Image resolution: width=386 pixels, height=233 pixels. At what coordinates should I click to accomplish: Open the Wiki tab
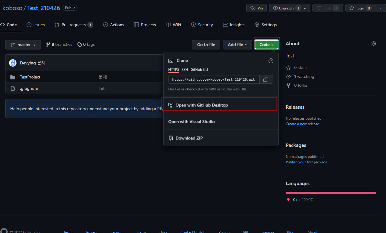173,25
